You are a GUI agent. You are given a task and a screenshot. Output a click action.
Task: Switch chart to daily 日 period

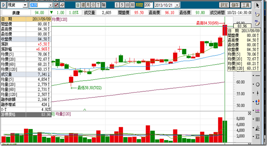[78, 5]
